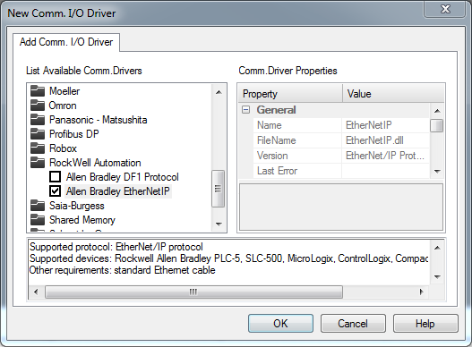Screen dimensions: 472x347
Task: Click the properties grid scrollbar thumb
Action: (x=436, y=126)
